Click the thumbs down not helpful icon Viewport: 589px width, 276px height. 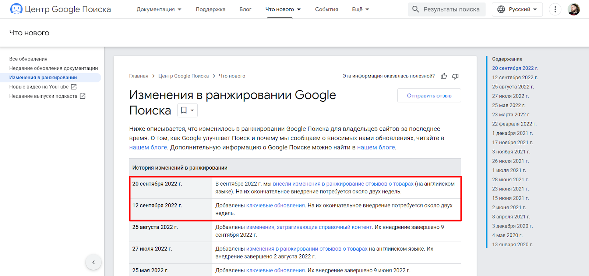coord(455,76)
